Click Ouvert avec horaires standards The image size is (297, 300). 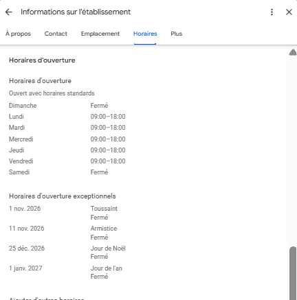52,93
